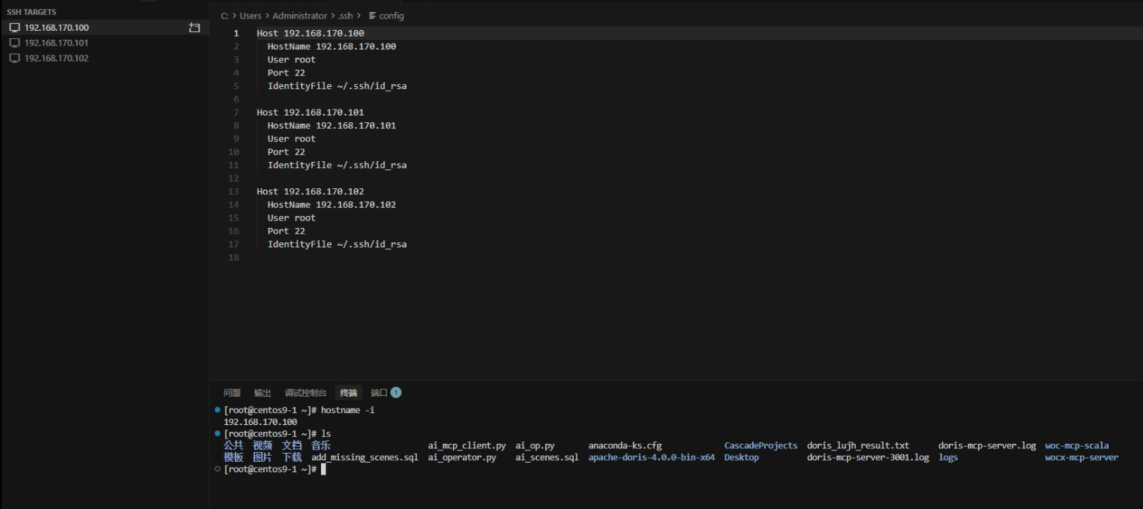Click IdentityFile ~/.ssh/id_rsa on line 11
This screenshot has width=1143, height=509.
tap(337, 165)
